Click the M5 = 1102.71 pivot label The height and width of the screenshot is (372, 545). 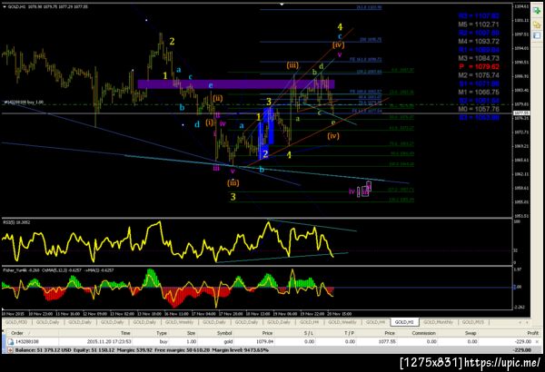pyautogui.click(x=479, y=24)
